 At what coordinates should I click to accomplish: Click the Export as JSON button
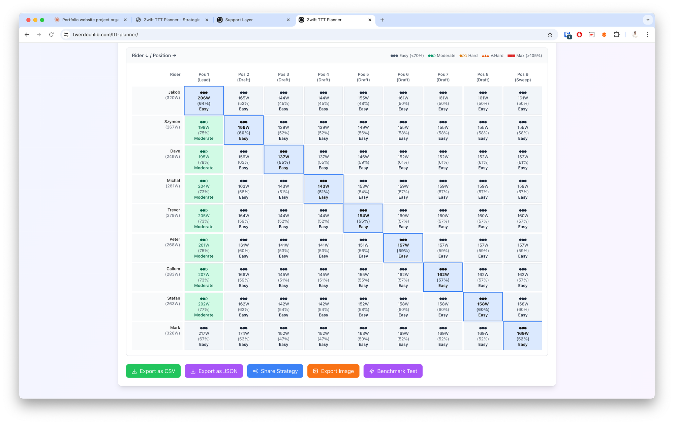[x=214, y=371]
